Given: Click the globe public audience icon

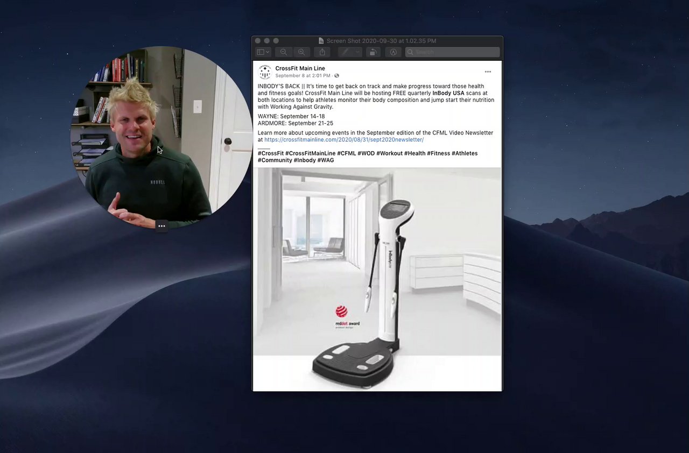Looking at the screenshot, I should pos(337,76).
